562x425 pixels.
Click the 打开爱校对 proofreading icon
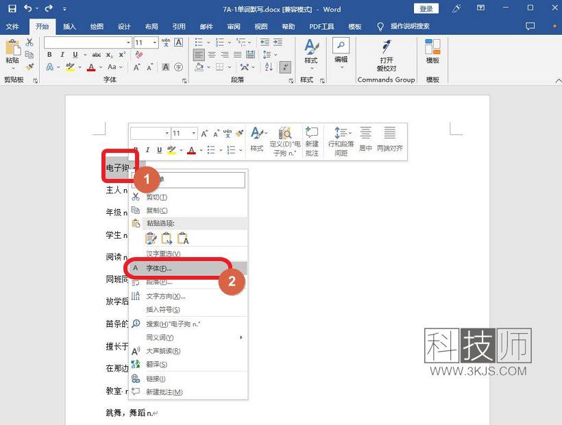386,47
